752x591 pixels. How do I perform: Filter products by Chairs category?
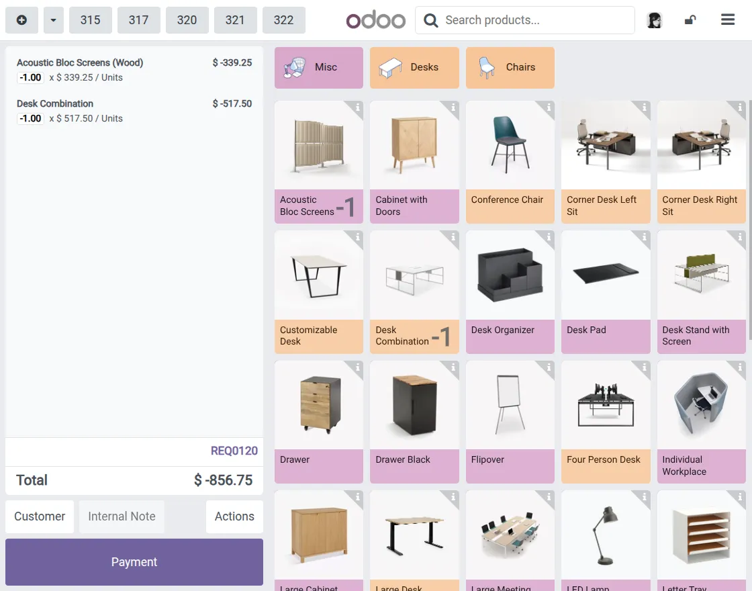click(x=510, y=68)
